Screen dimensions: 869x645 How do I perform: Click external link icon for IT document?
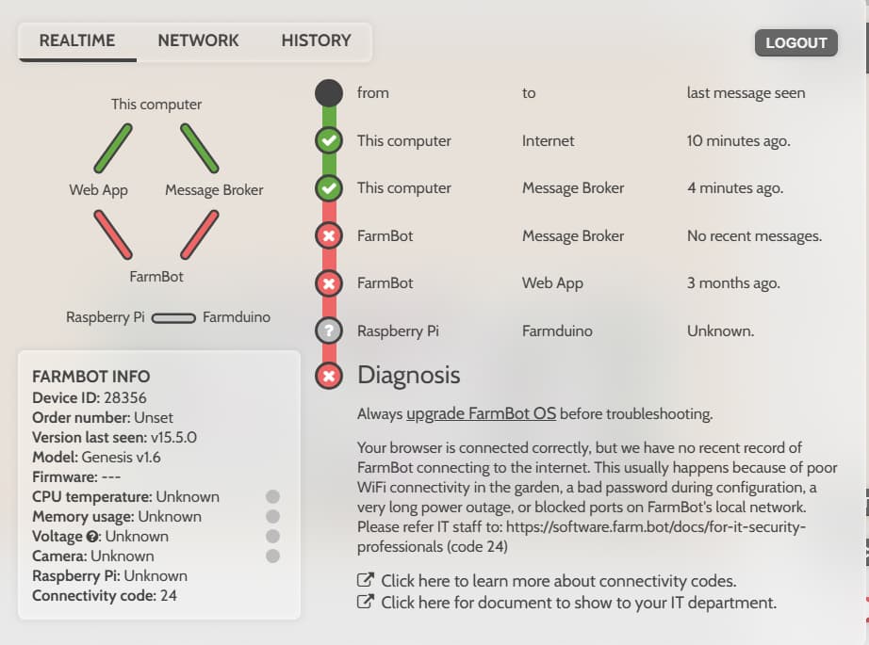coord(365,603)
